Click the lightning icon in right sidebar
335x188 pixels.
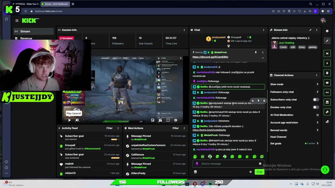click(327, 63)
